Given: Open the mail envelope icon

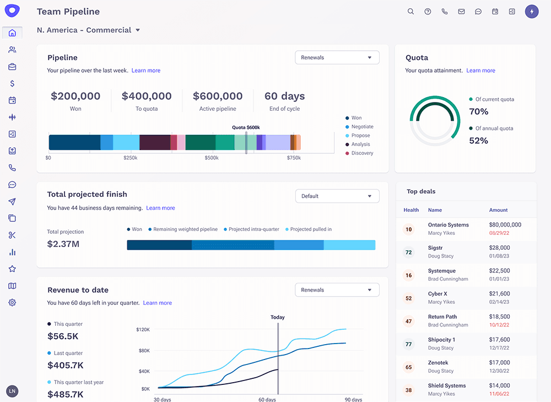Looking at the screenshot, I should coord(461,12).
